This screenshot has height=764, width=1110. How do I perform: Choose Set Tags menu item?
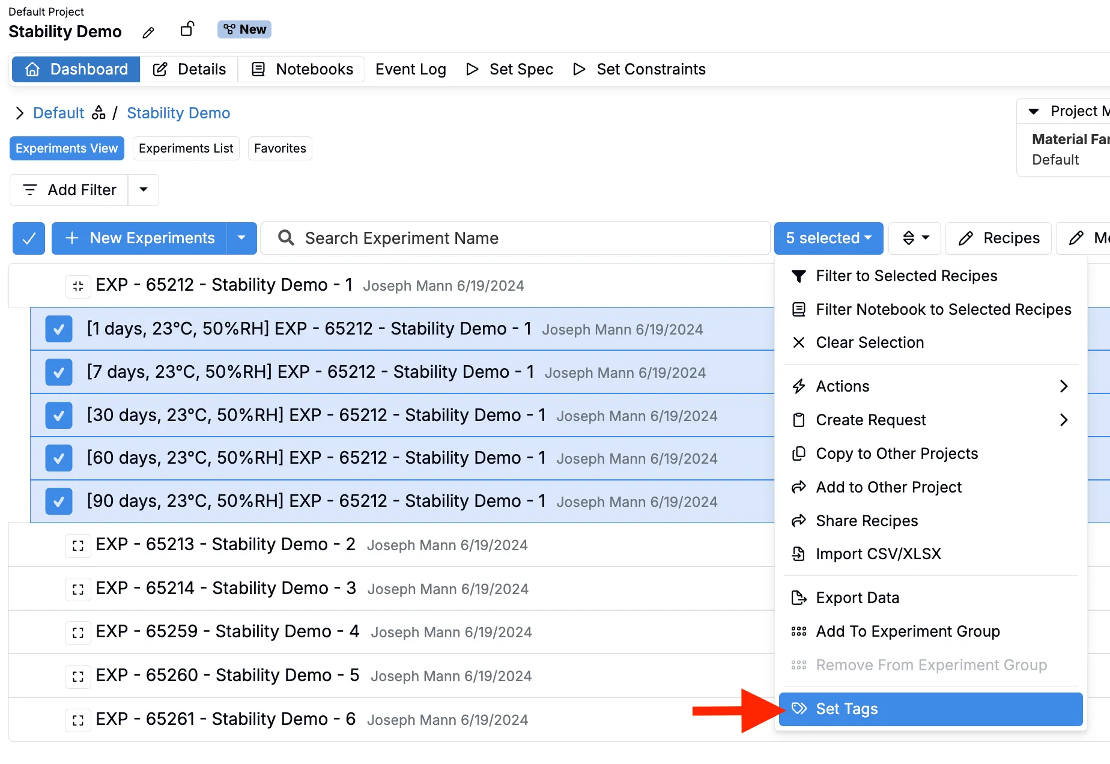[930, 709]
